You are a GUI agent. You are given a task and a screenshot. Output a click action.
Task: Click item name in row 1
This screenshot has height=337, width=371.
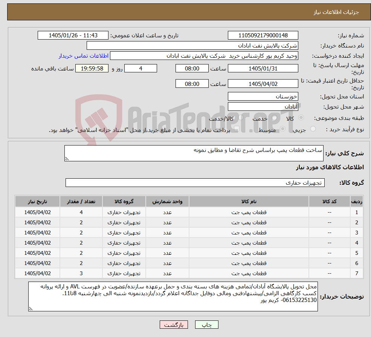[249, 212]
